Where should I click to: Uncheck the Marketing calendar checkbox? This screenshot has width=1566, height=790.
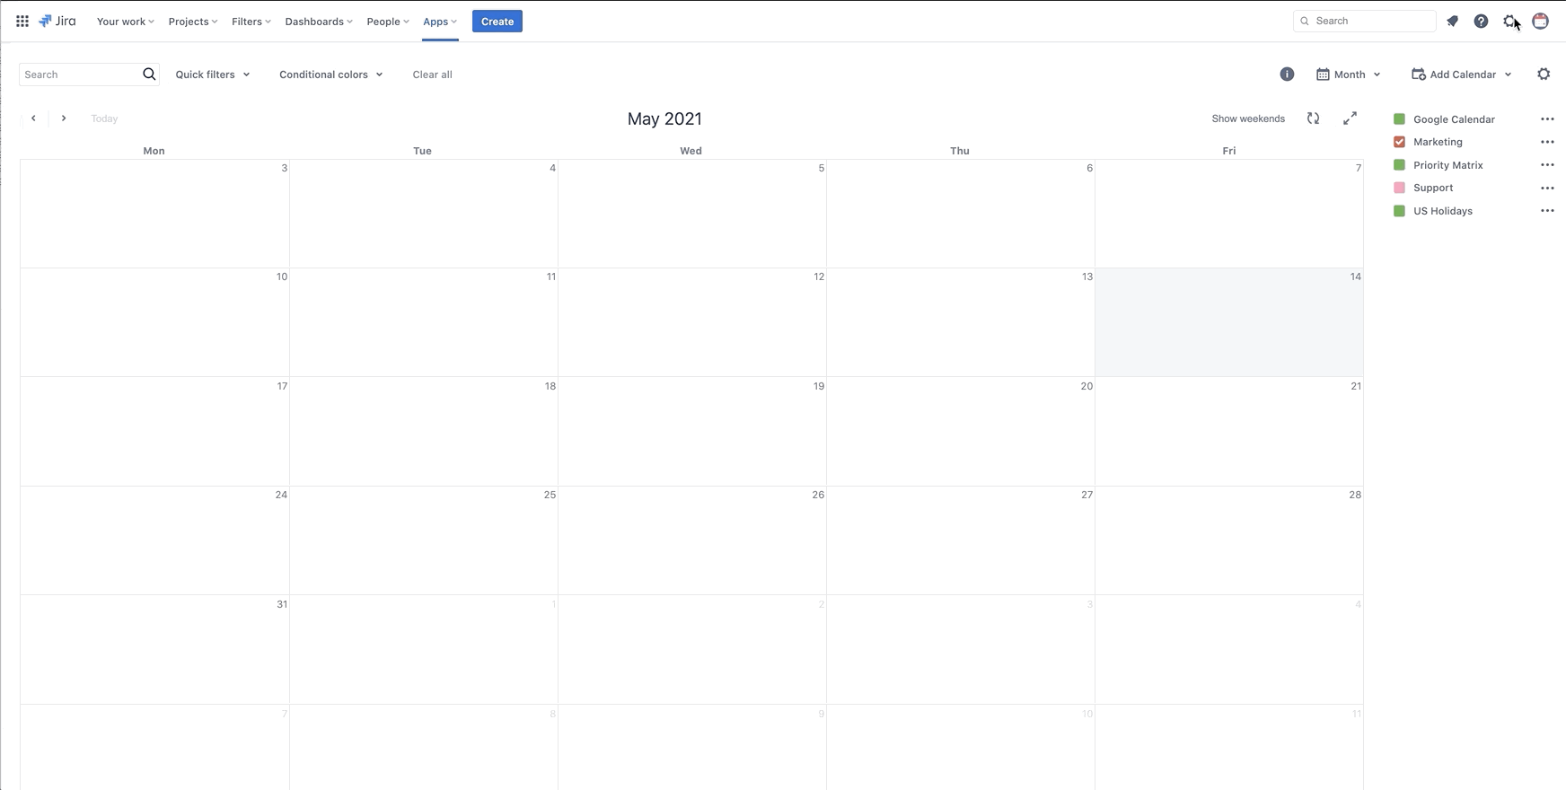[x=1399, y=142]
